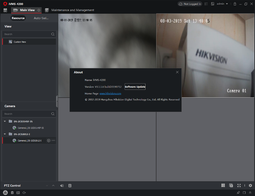255x196 pixels.
Task: Close the About dialog
Action: pyautogui.click(x=177, y=72)
